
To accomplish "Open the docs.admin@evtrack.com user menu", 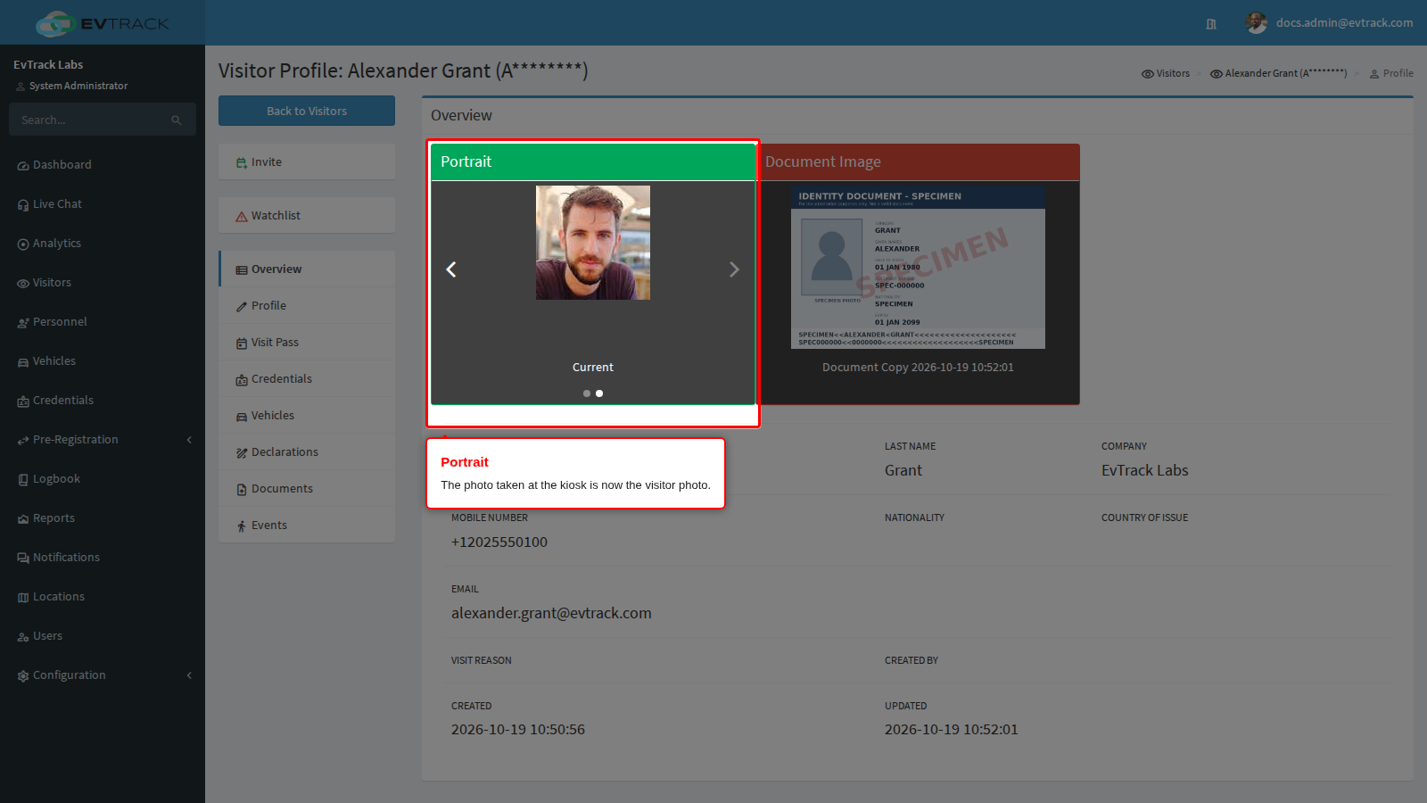I will [1330, 23].
